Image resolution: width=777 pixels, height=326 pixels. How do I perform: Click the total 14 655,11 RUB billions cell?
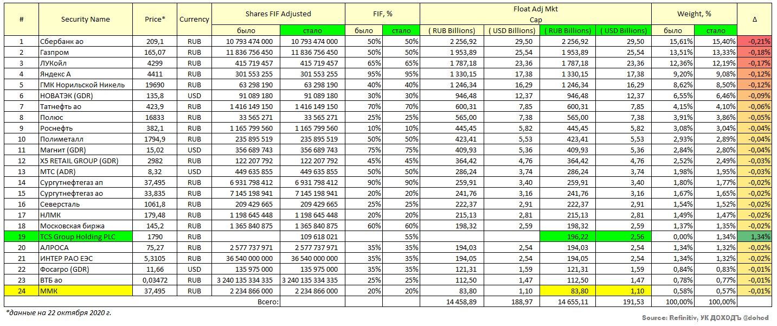point(569,302)
